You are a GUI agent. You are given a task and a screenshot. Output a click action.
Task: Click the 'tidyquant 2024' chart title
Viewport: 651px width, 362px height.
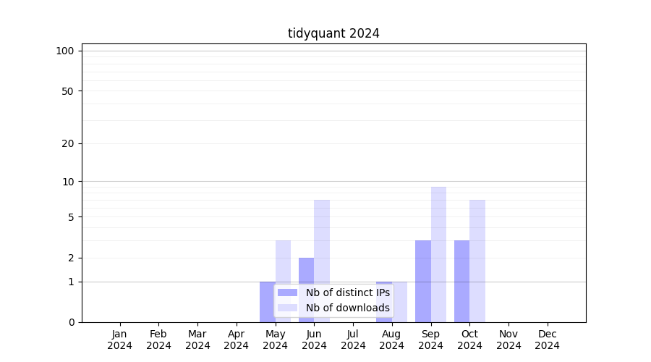333,33
